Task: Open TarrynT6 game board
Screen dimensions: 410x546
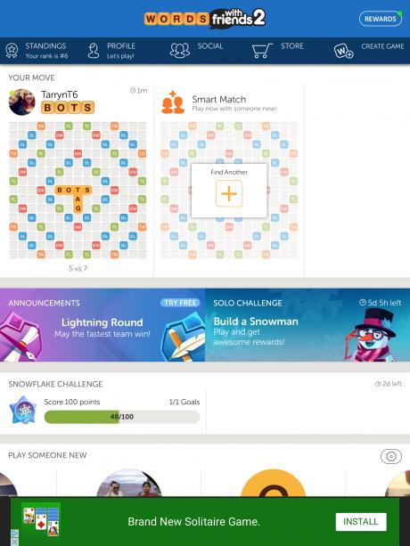Action: pos(78,190)
